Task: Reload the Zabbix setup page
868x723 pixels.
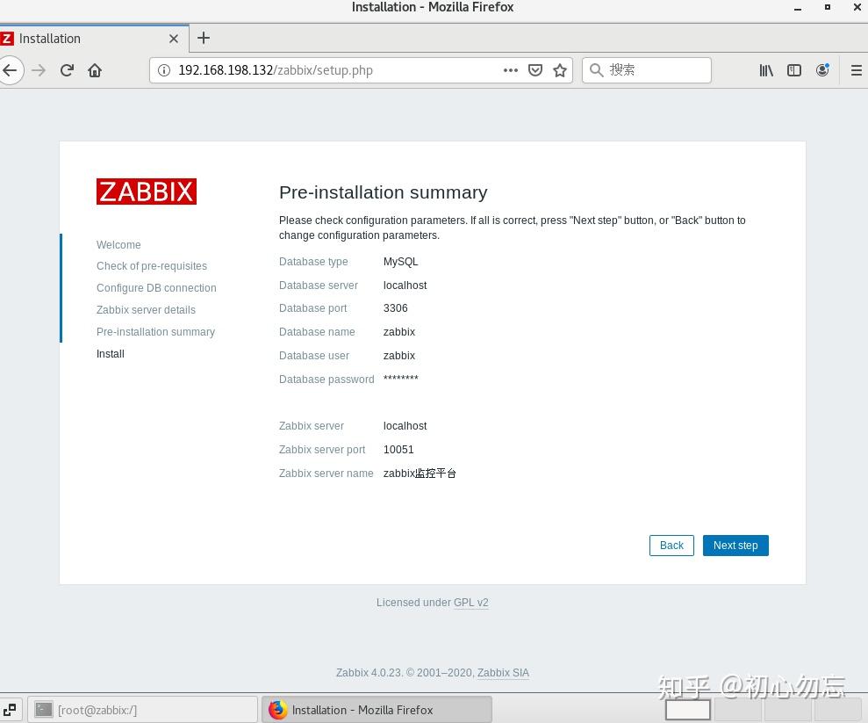Action: [67, 69]
